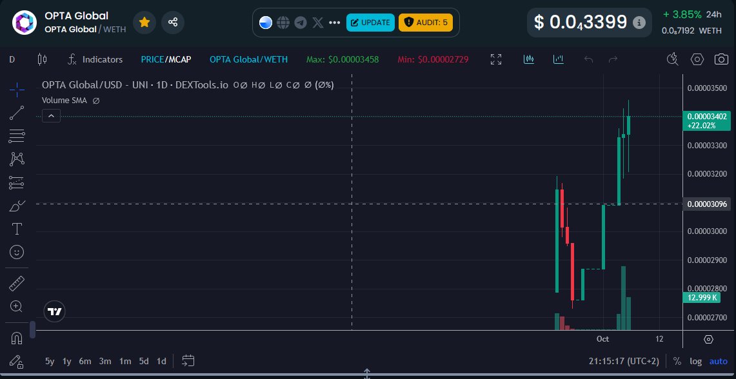Screen dimensions: 736x379
Task: Enter fullscreen chart mode
Action: click(x=495, y=59)
